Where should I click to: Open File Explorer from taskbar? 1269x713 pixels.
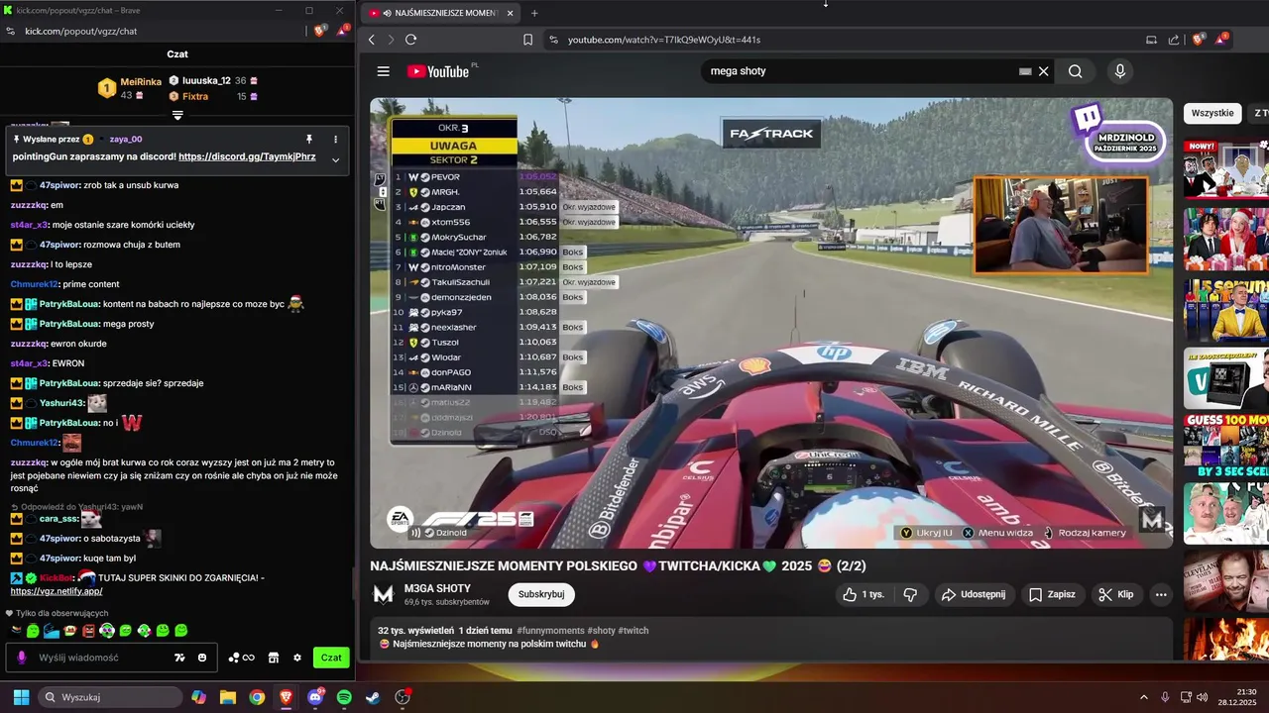coord(227,697)
